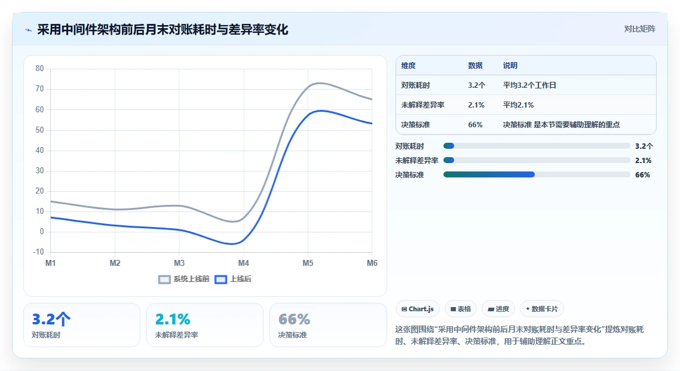Toggle the 上线后 legend swatch
Viewport: 680px width, 371px height.
(x=220, y=280)
